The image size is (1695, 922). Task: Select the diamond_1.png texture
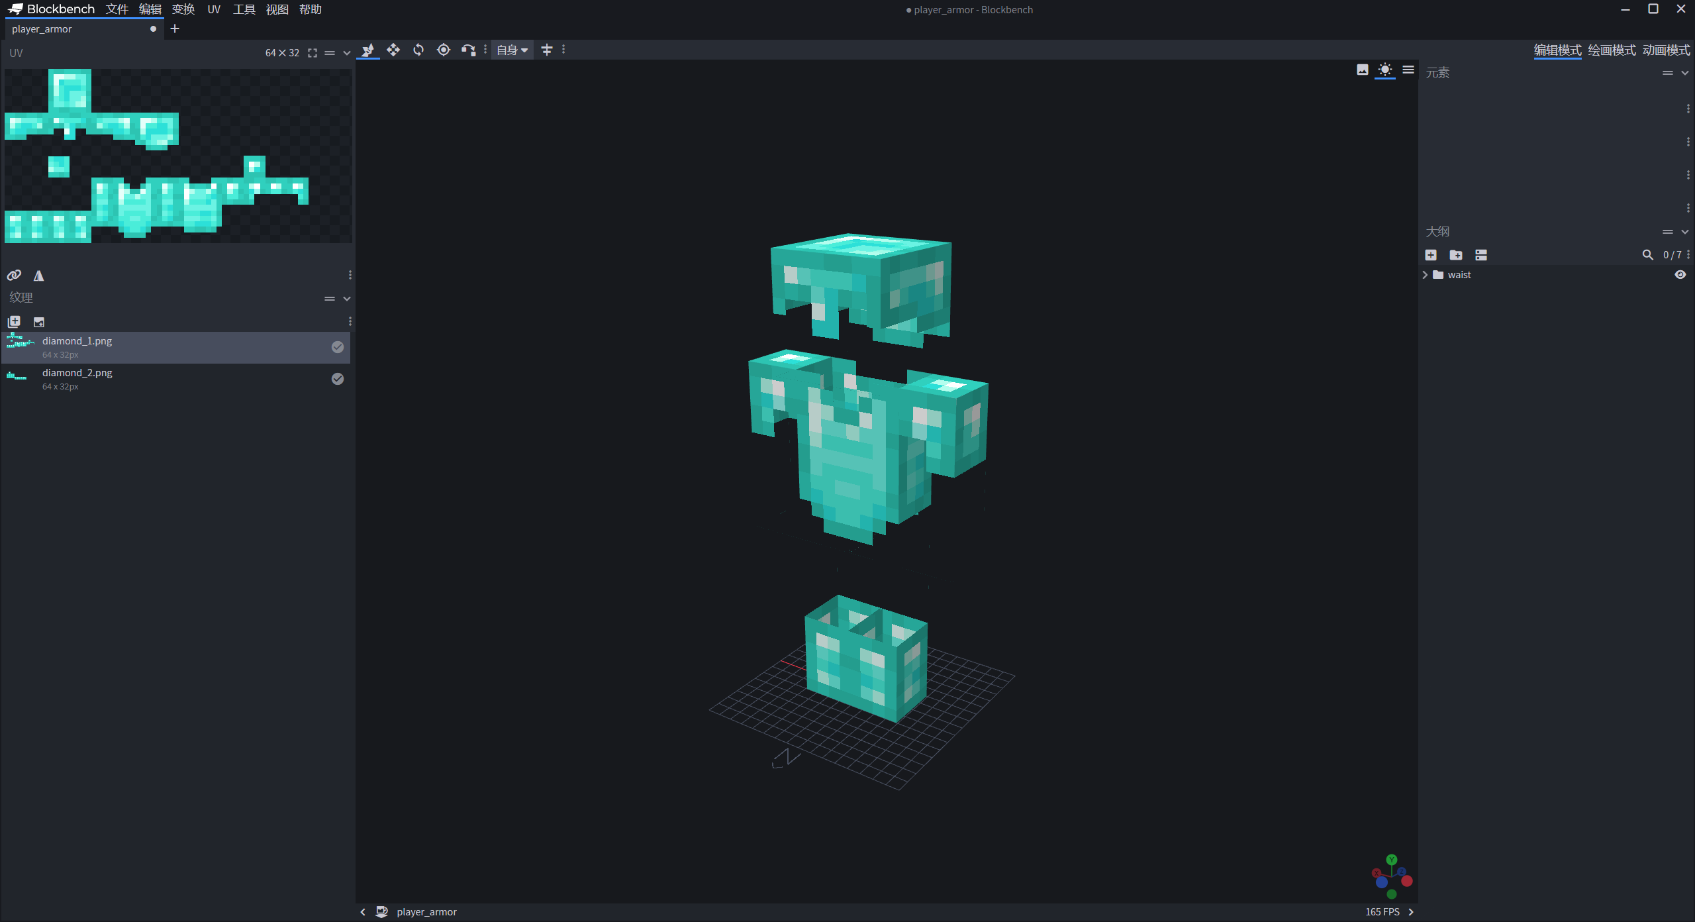[175, 347]
